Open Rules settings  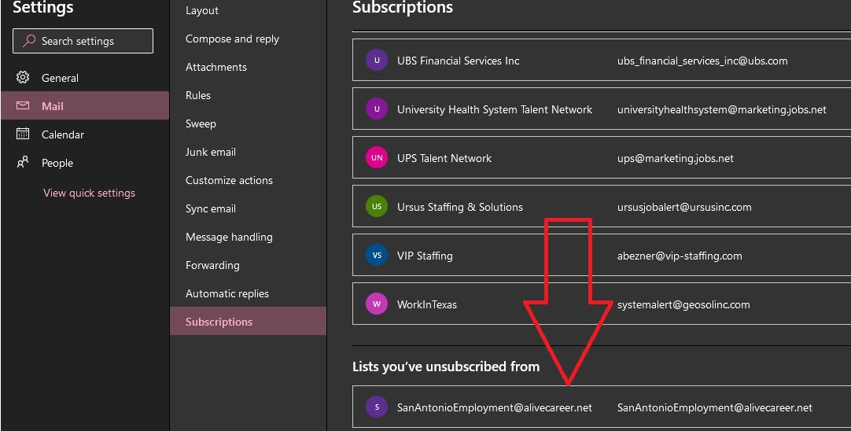tap(198, 95)
